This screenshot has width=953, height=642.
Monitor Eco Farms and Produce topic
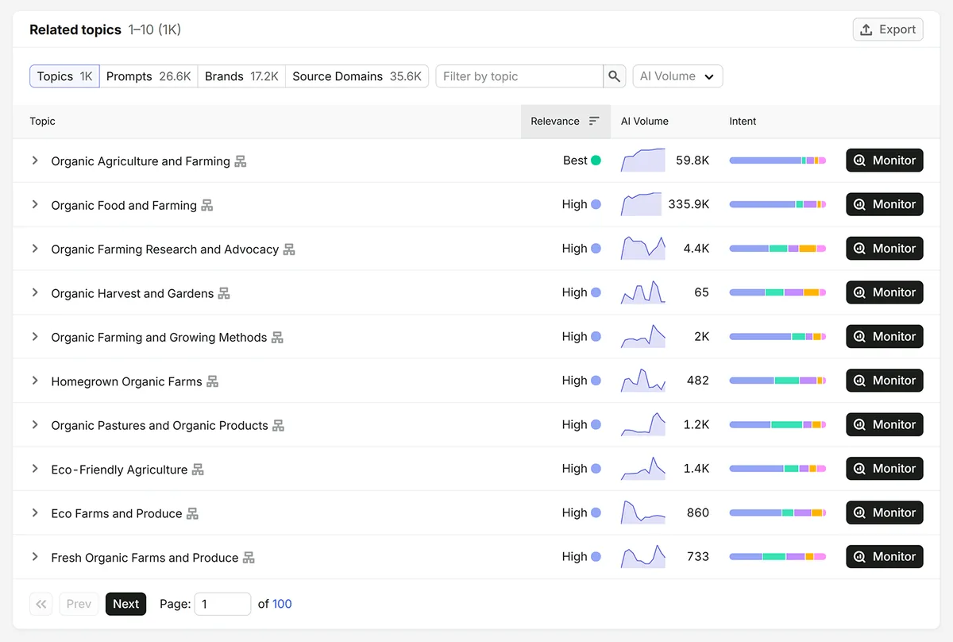pos(885,513)
